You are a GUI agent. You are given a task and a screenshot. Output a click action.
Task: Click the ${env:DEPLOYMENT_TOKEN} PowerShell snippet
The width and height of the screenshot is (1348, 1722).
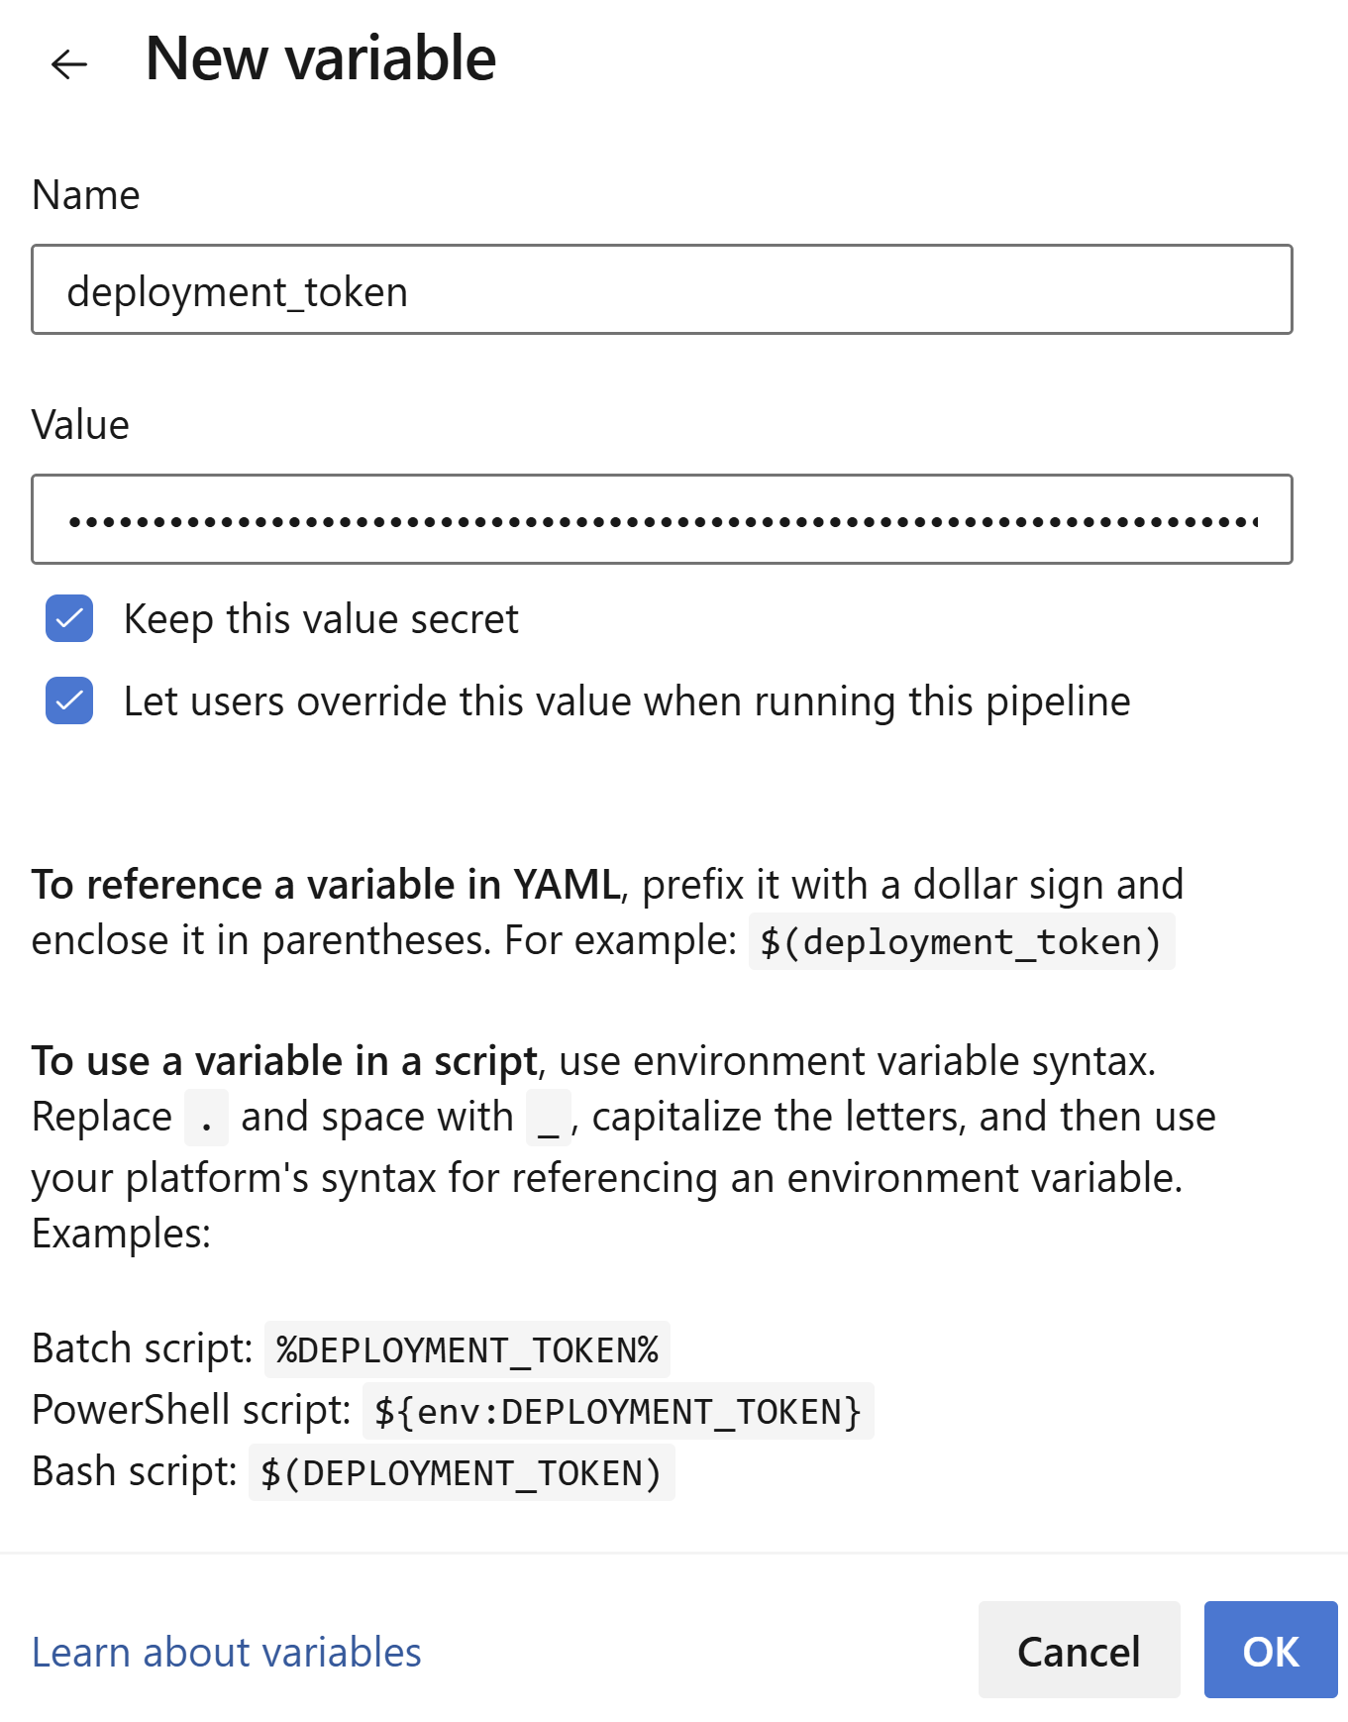618,1411
